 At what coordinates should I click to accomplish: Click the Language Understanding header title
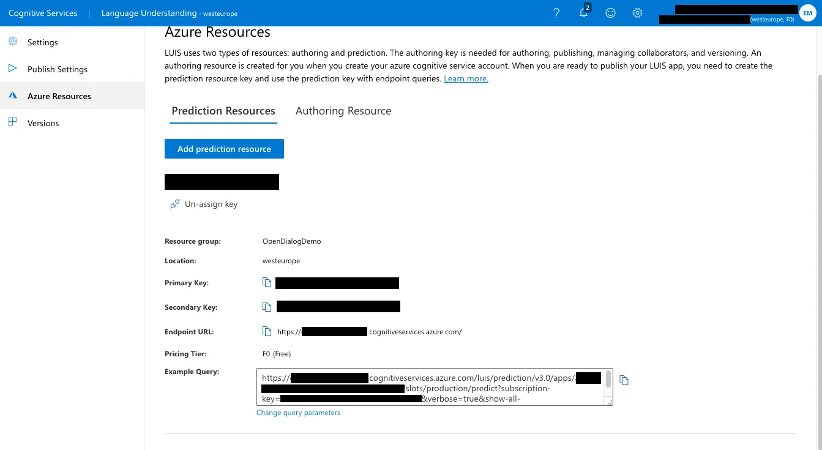coord(170,13)
